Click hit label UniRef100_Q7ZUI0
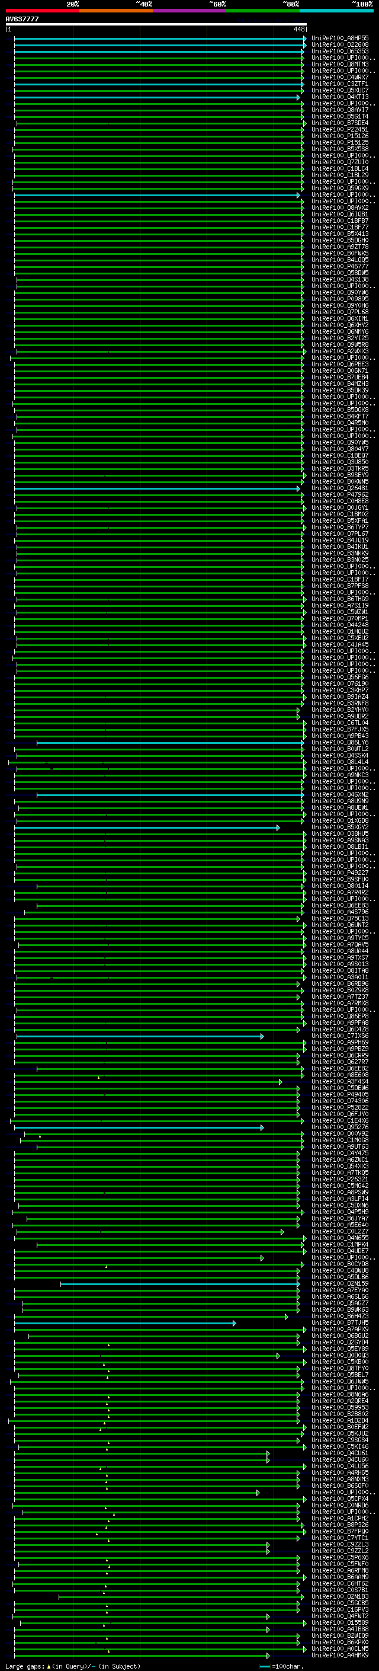The height and width of the screenshot is (1671, 379). (340, 161)
